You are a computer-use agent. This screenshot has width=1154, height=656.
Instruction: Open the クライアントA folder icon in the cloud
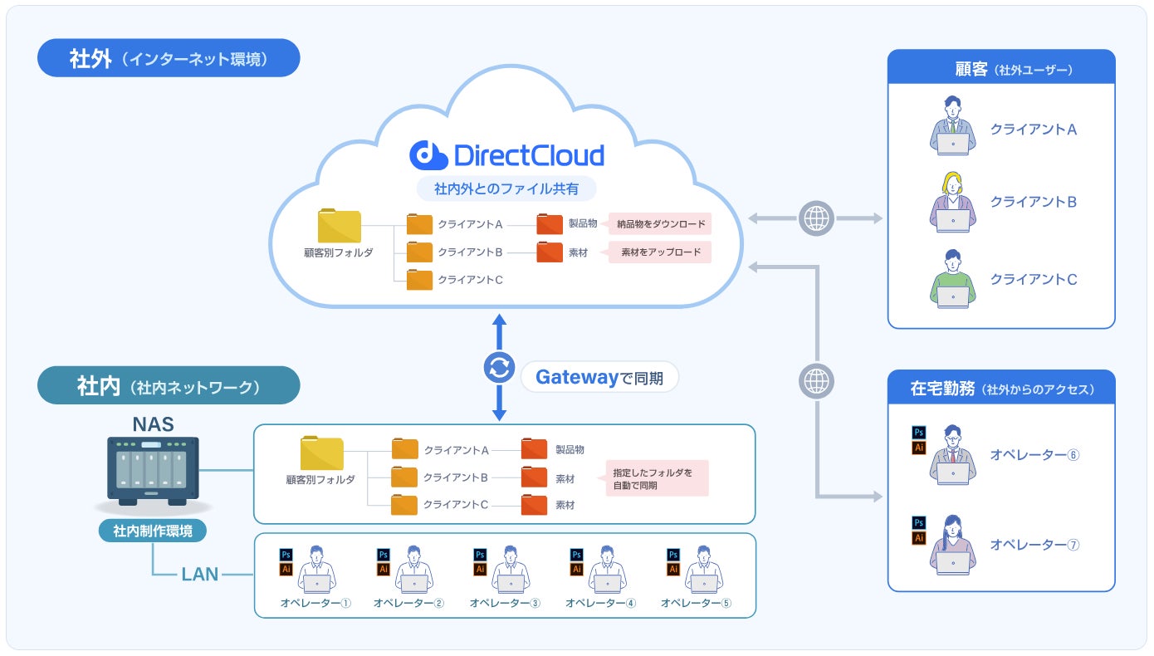coord(419,224)
